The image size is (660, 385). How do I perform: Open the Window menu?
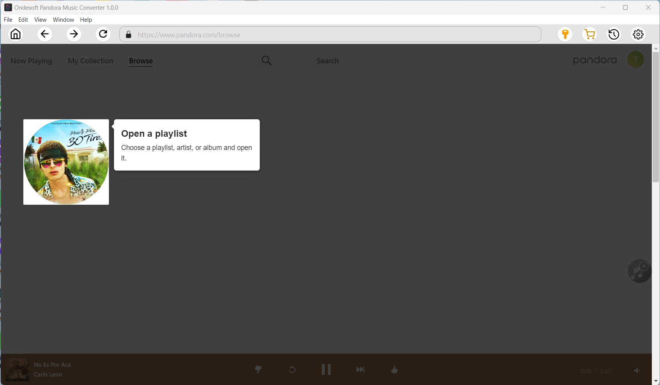(63, 19)
